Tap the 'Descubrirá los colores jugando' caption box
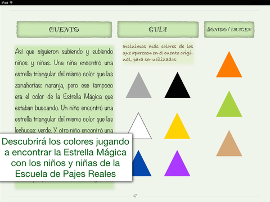This screenshot has width=270, height=202. tap(66, 158)
